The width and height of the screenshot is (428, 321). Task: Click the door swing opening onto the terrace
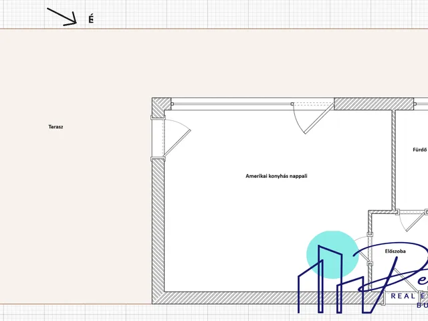point(177,137)
